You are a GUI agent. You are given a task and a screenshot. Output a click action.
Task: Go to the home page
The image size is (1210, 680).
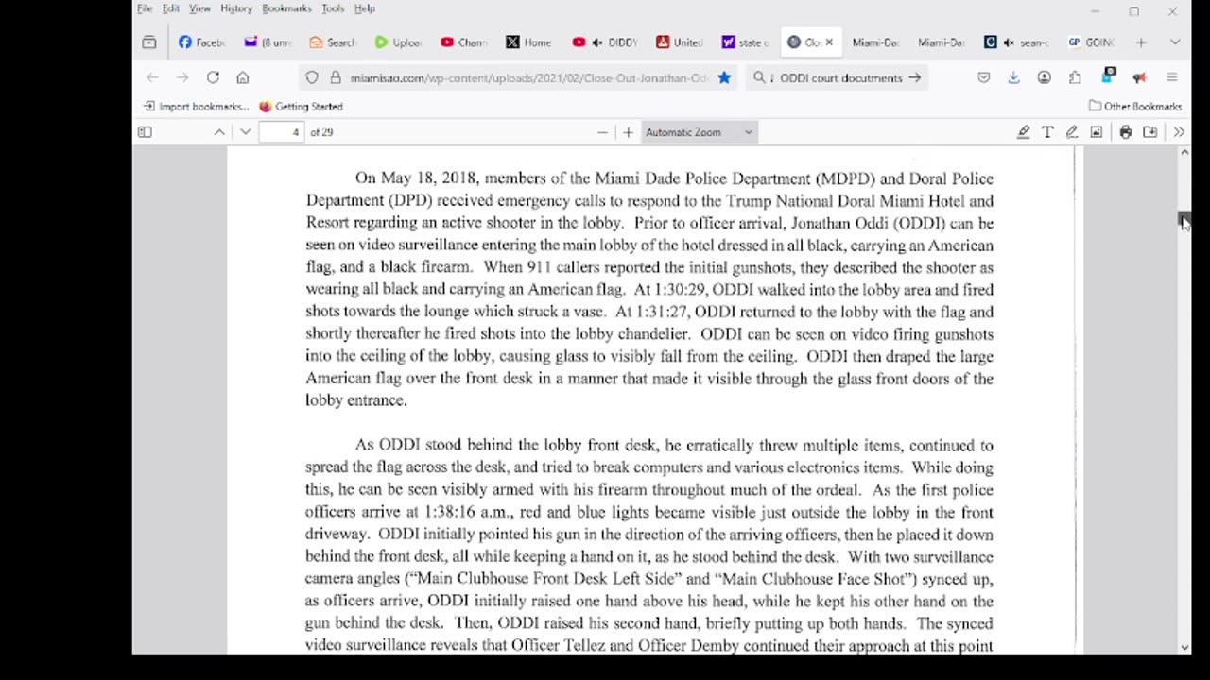[243, 78]
